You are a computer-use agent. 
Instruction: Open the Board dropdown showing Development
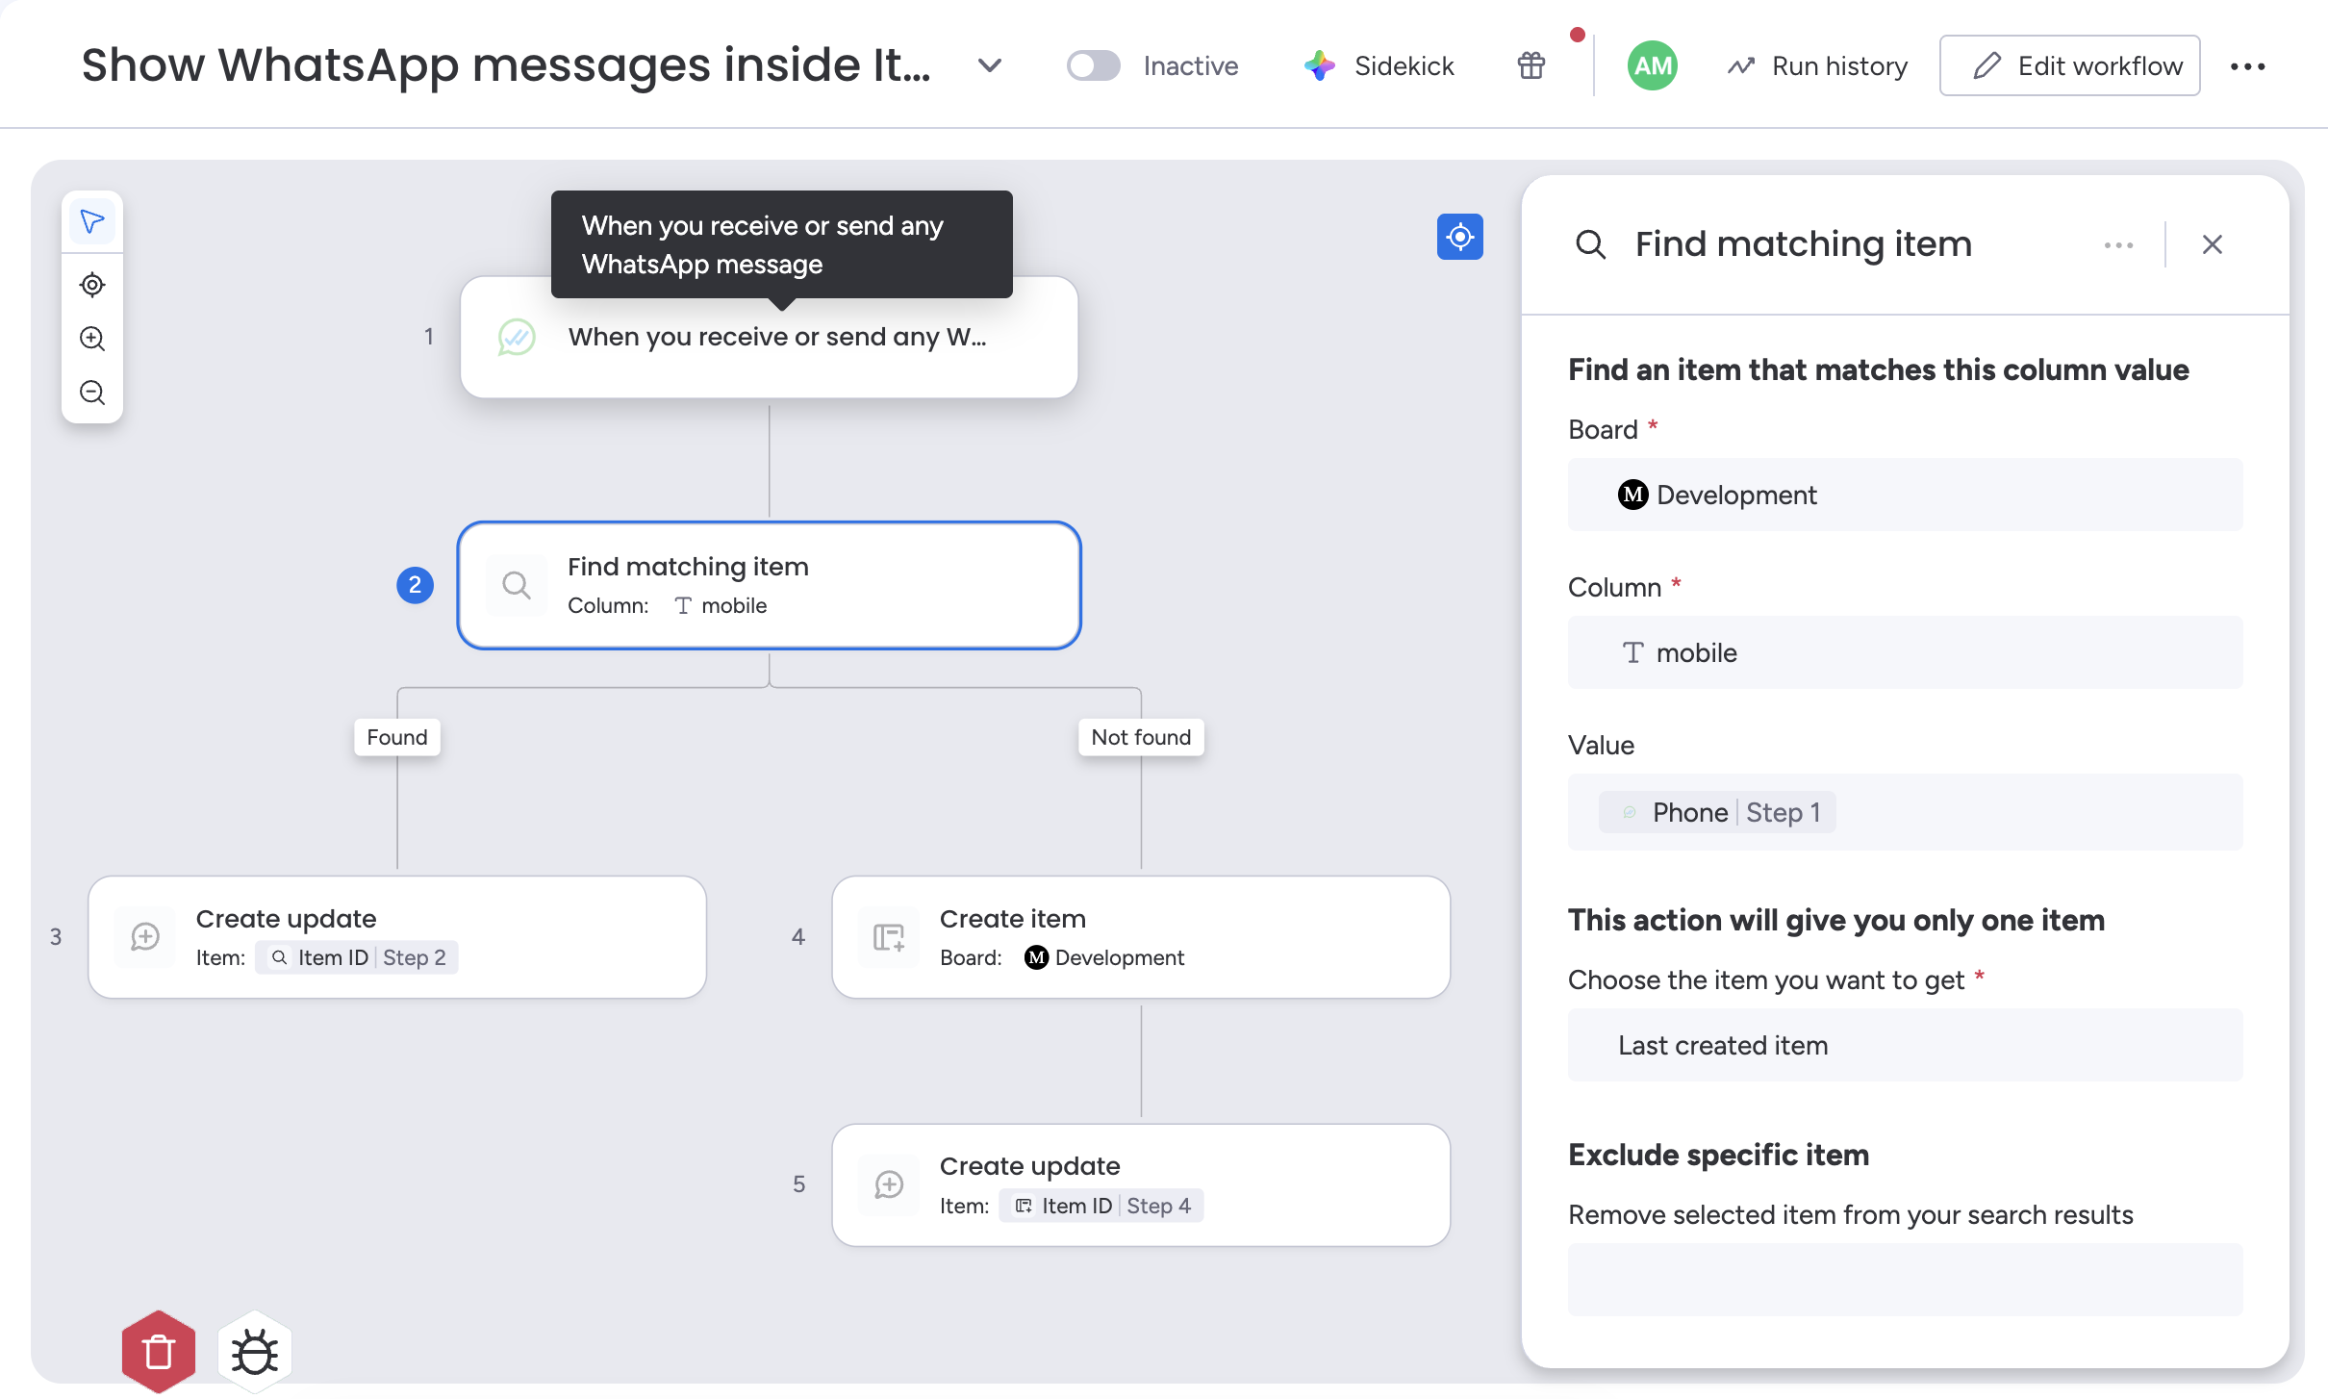pyautogui.click(x=1905, y=495)
